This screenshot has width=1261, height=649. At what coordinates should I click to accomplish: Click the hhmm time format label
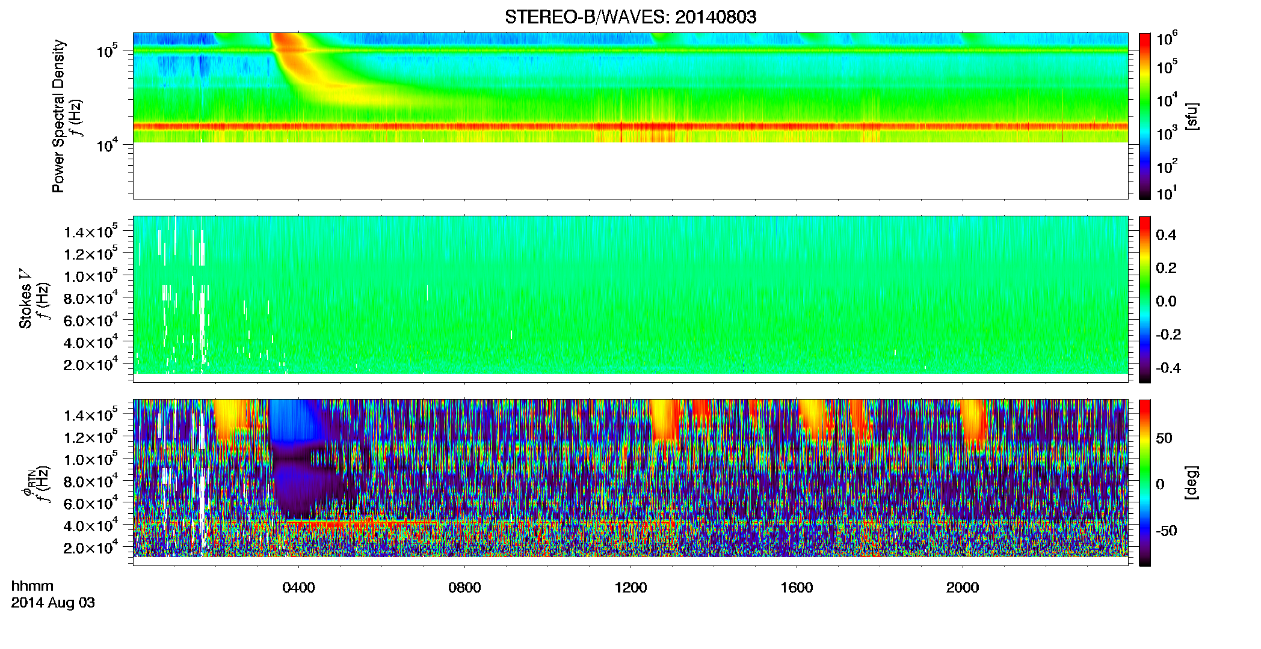pos(32,586)
